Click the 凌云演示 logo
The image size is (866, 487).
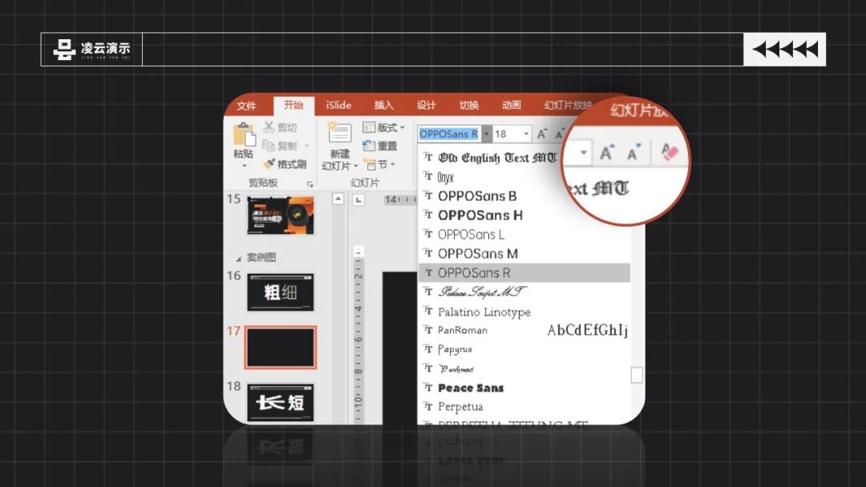click(91, 49)
